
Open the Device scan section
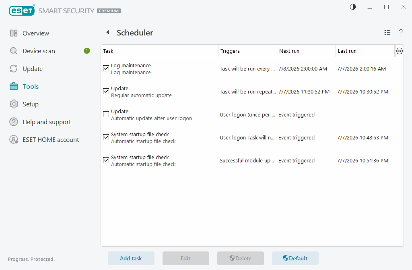(x=39, y=51)
